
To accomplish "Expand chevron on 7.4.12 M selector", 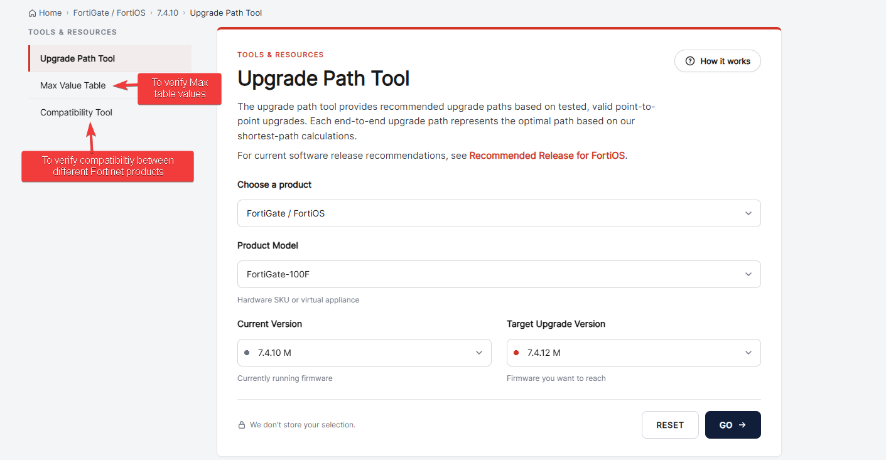I will [x=748, y=353].
